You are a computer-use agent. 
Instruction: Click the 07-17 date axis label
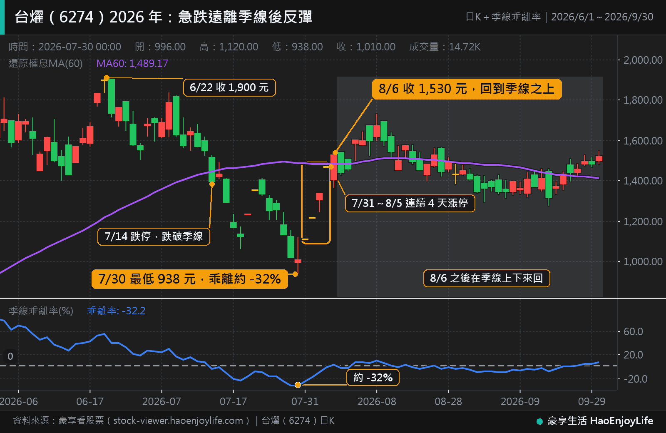click(233, 401)
